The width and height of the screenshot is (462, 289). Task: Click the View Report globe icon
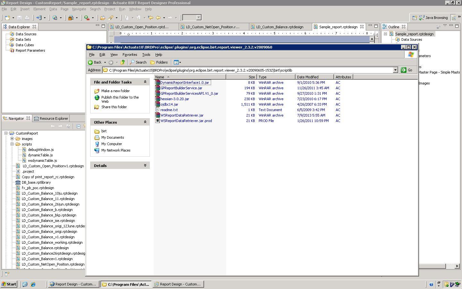pos(55,18)
